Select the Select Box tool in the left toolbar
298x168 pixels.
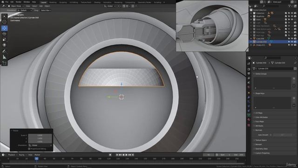[x=4, y=16]
